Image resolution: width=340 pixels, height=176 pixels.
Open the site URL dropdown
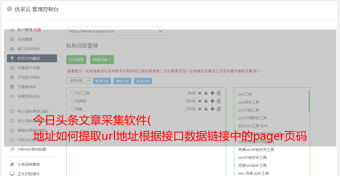[x=114, y=31]
